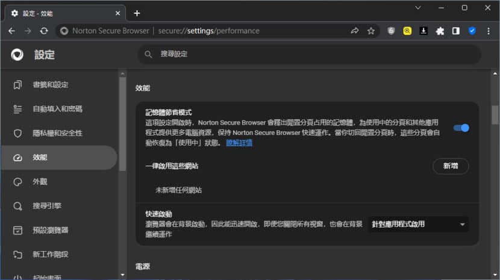Open the downloads toolbar icon
This screenshot has height=280, width=500.
pos(423,31)
